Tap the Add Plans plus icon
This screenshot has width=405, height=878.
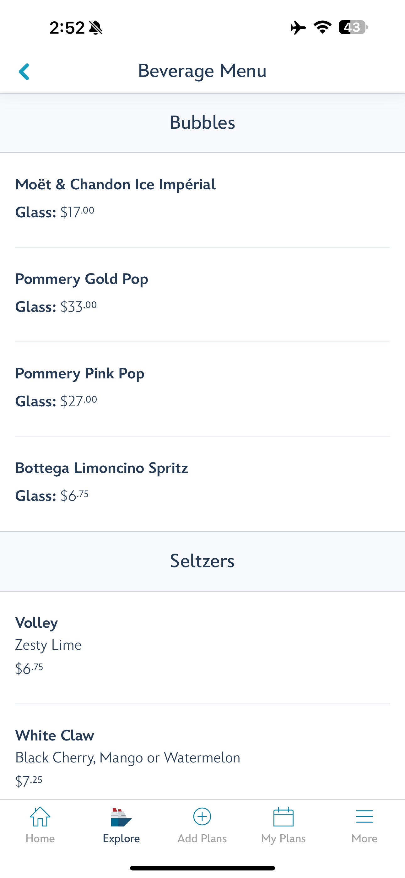202,817
